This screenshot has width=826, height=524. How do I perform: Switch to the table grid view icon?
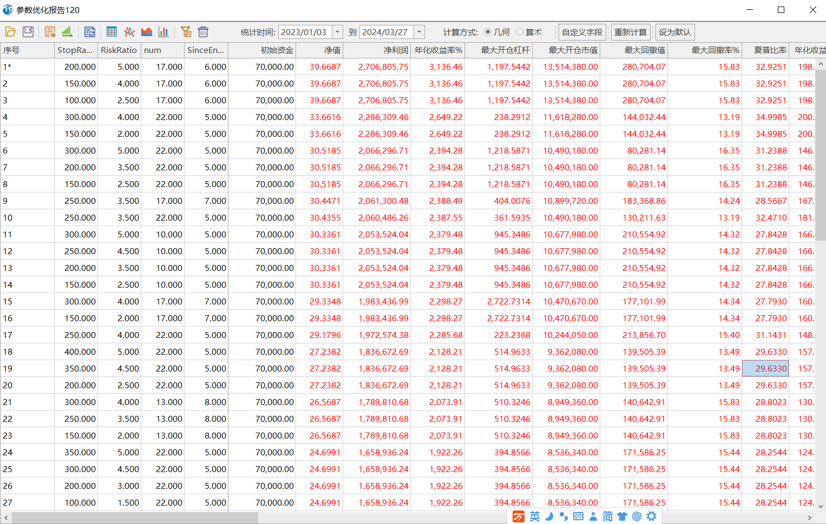112,32
